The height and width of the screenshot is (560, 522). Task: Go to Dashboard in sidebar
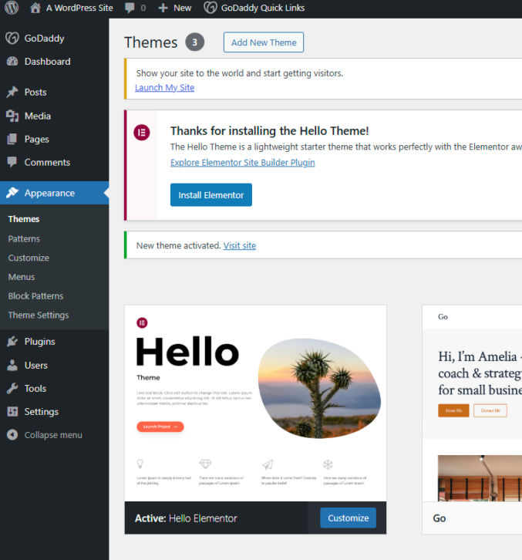pos(48,62)
